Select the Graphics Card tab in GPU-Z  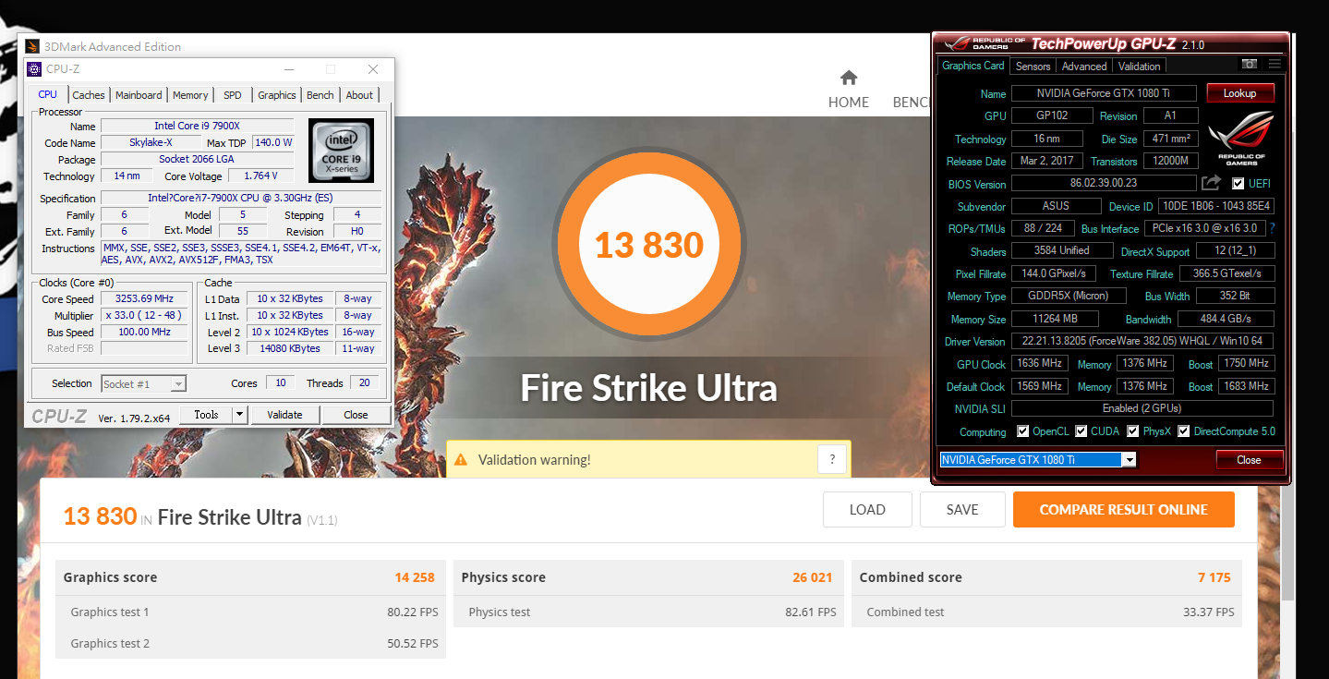coord(973,66)
